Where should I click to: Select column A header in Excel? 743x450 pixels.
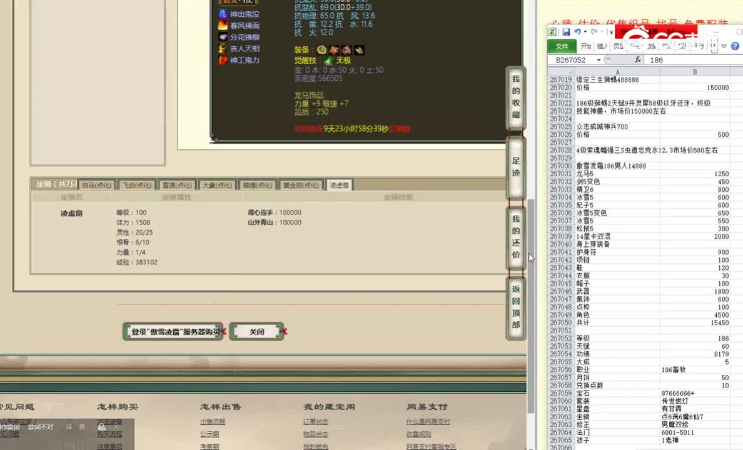[617, 72]
